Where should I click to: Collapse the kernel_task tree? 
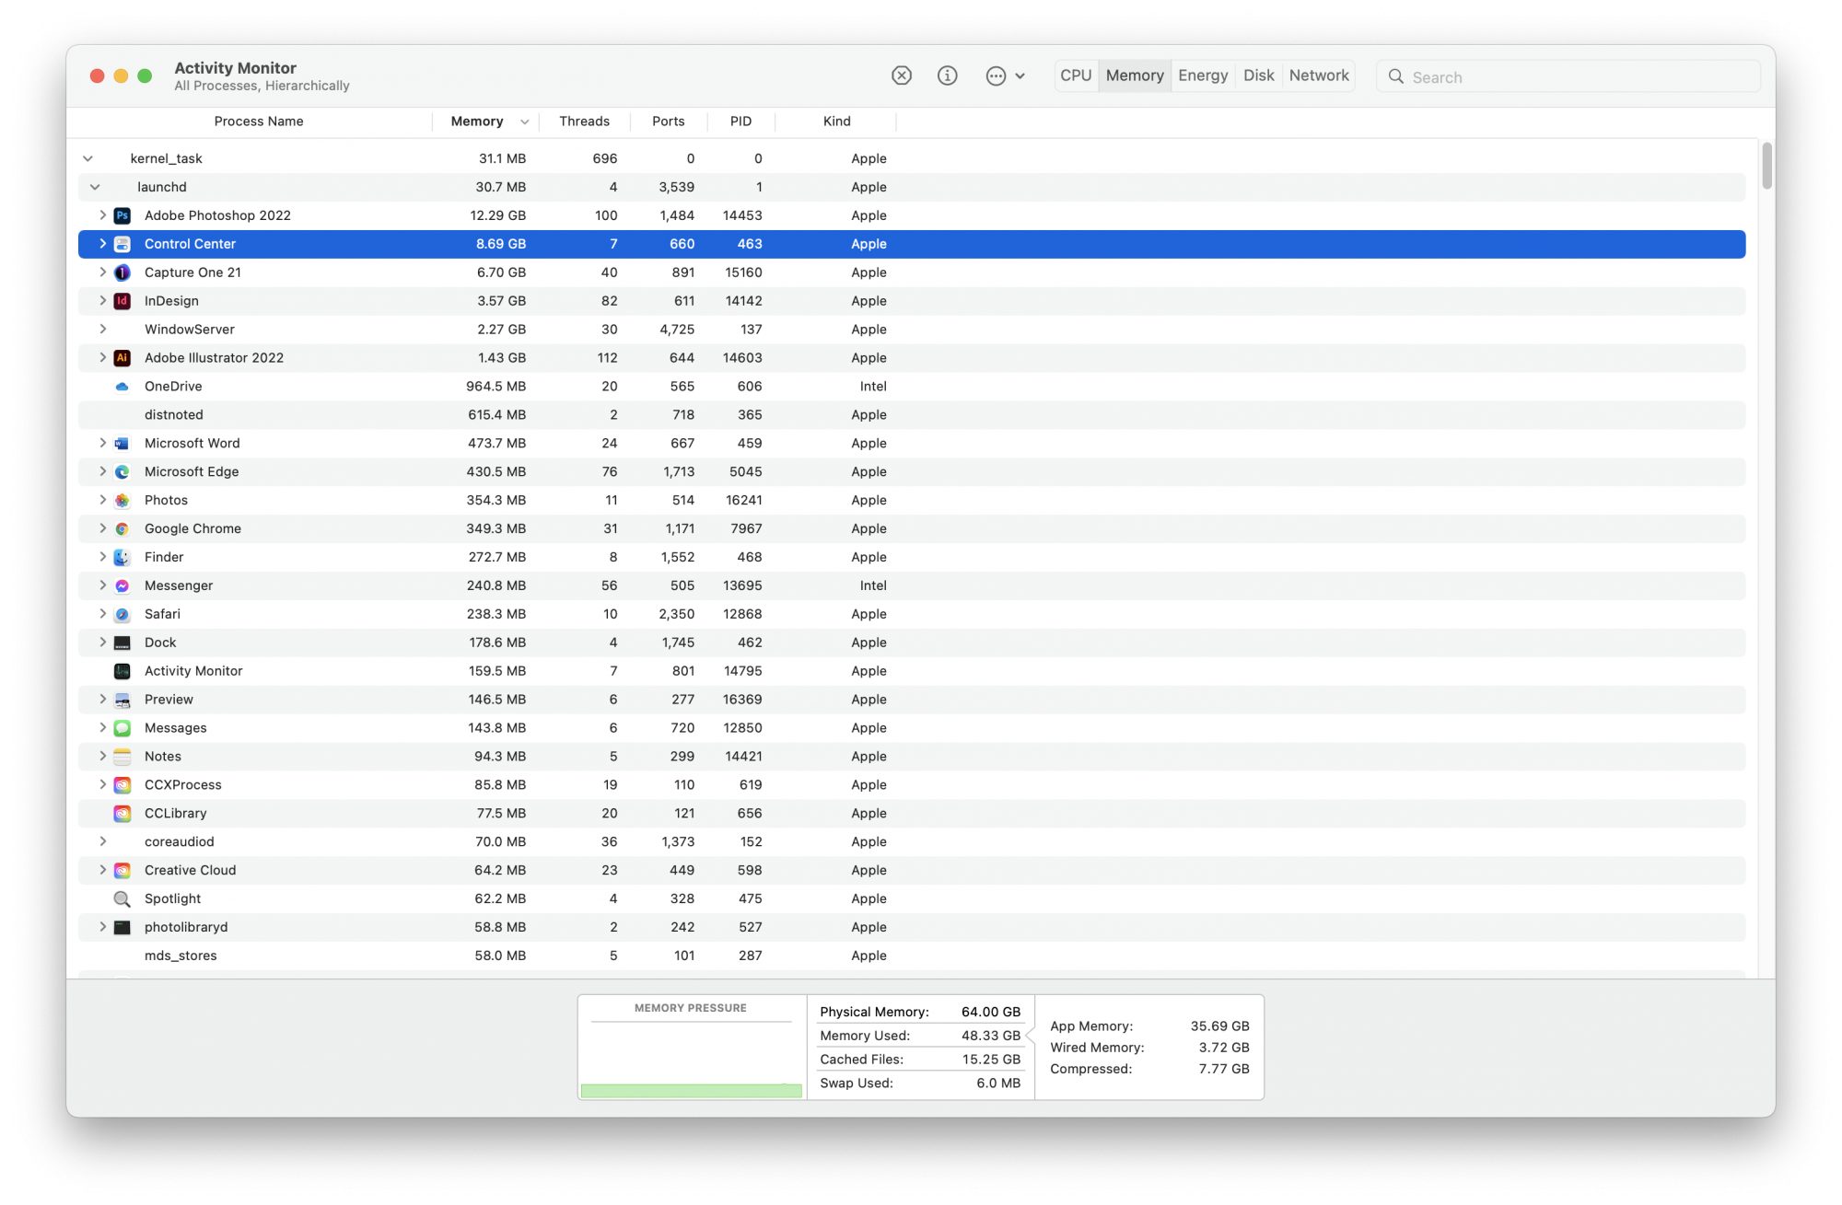point(87,159)
